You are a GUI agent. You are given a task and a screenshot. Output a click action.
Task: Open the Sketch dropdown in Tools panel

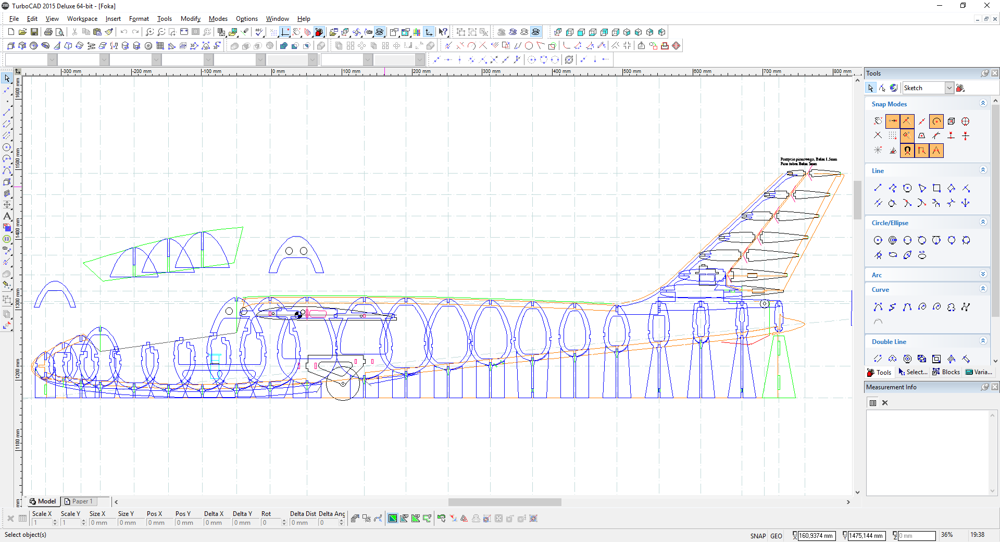click(949, 88)
